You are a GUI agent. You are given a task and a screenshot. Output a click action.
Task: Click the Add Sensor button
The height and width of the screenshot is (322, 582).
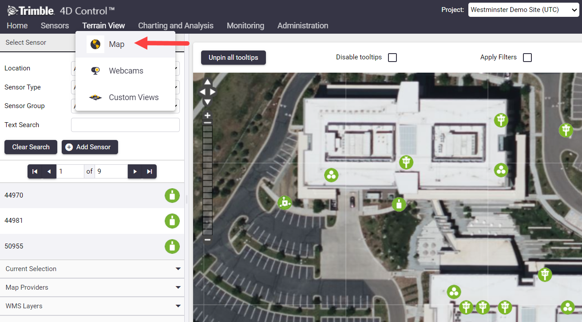(90, 147)
